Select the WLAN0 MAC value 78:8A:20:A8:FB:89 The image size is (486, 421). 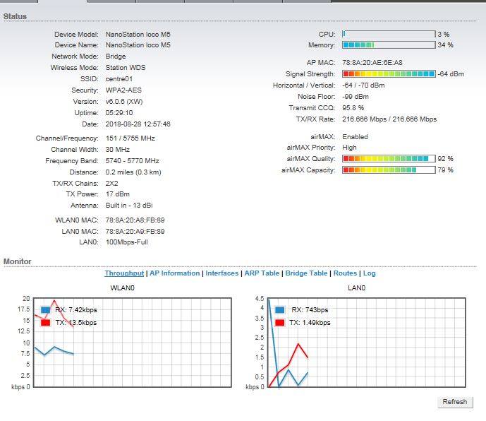(135, 220)
